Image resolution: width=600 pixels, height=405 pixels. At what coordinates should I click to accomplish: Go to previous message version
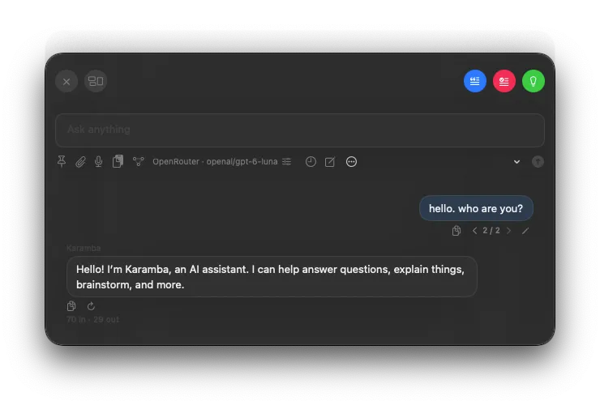tap(474, 231)
